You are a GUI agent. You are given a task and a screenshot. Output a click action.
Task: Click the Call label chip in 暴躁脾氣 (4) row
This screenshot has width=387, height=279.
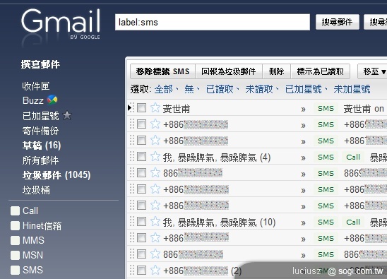(353, 157)
